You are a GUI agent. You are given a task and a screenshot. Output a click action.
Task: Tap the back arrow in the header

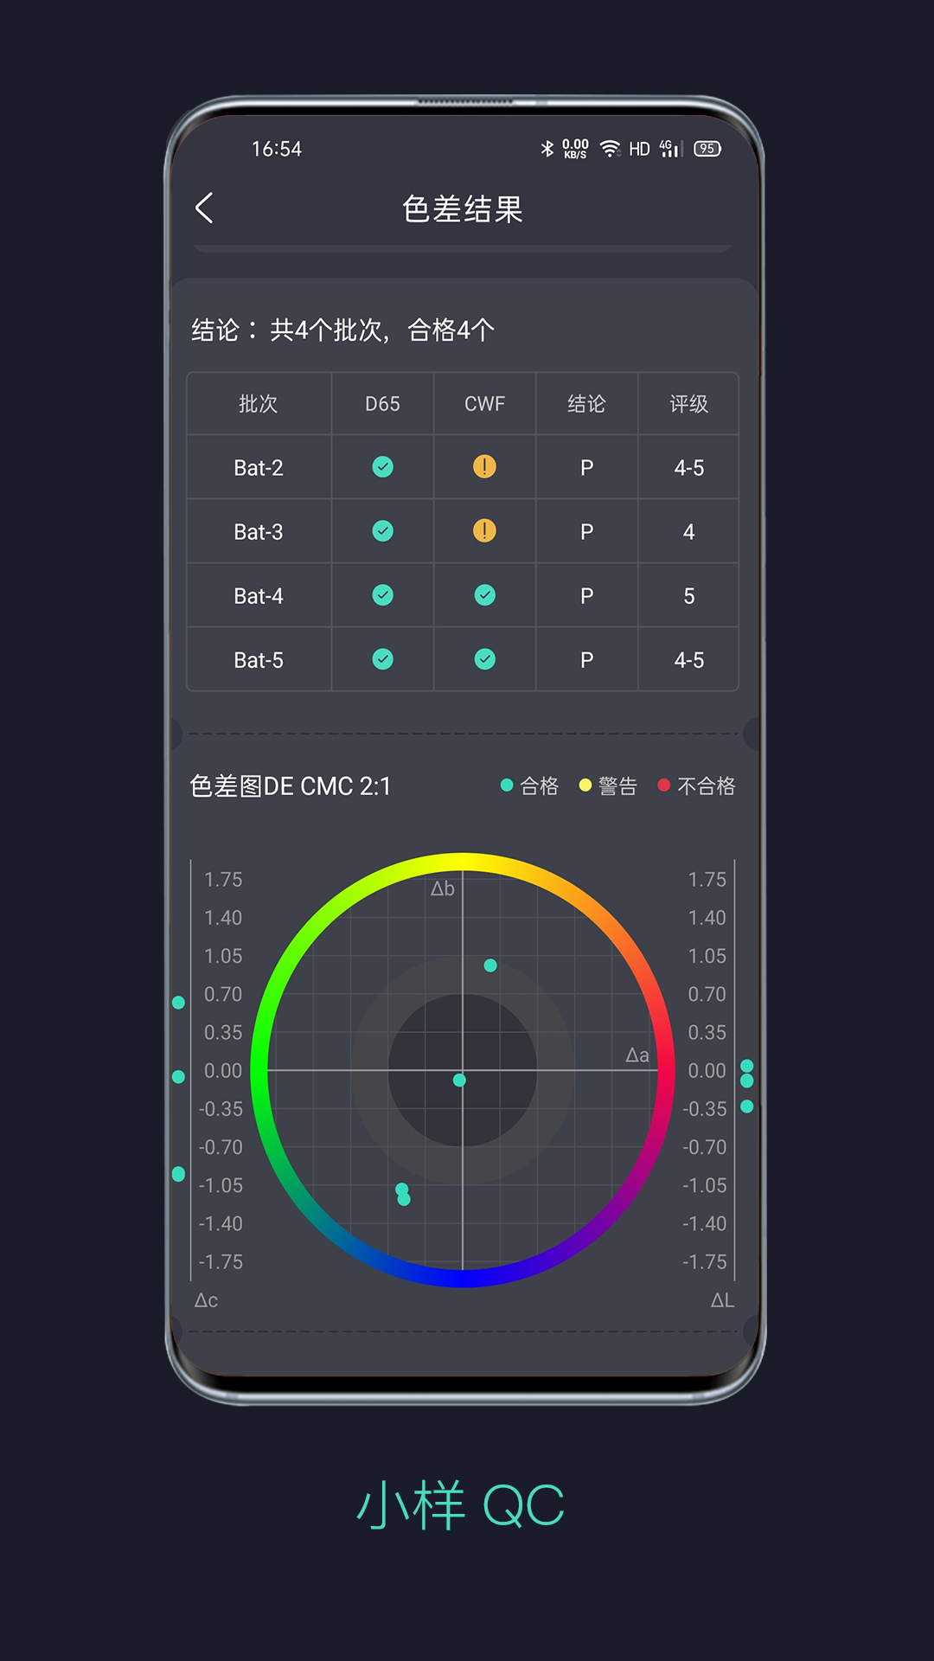pos(205,208)
